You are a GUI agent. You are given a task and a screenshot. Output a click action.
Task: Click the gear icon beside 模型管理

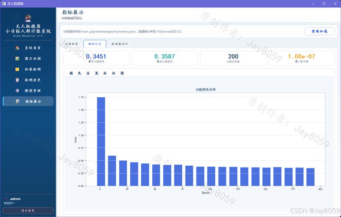(x=17, y=91)
